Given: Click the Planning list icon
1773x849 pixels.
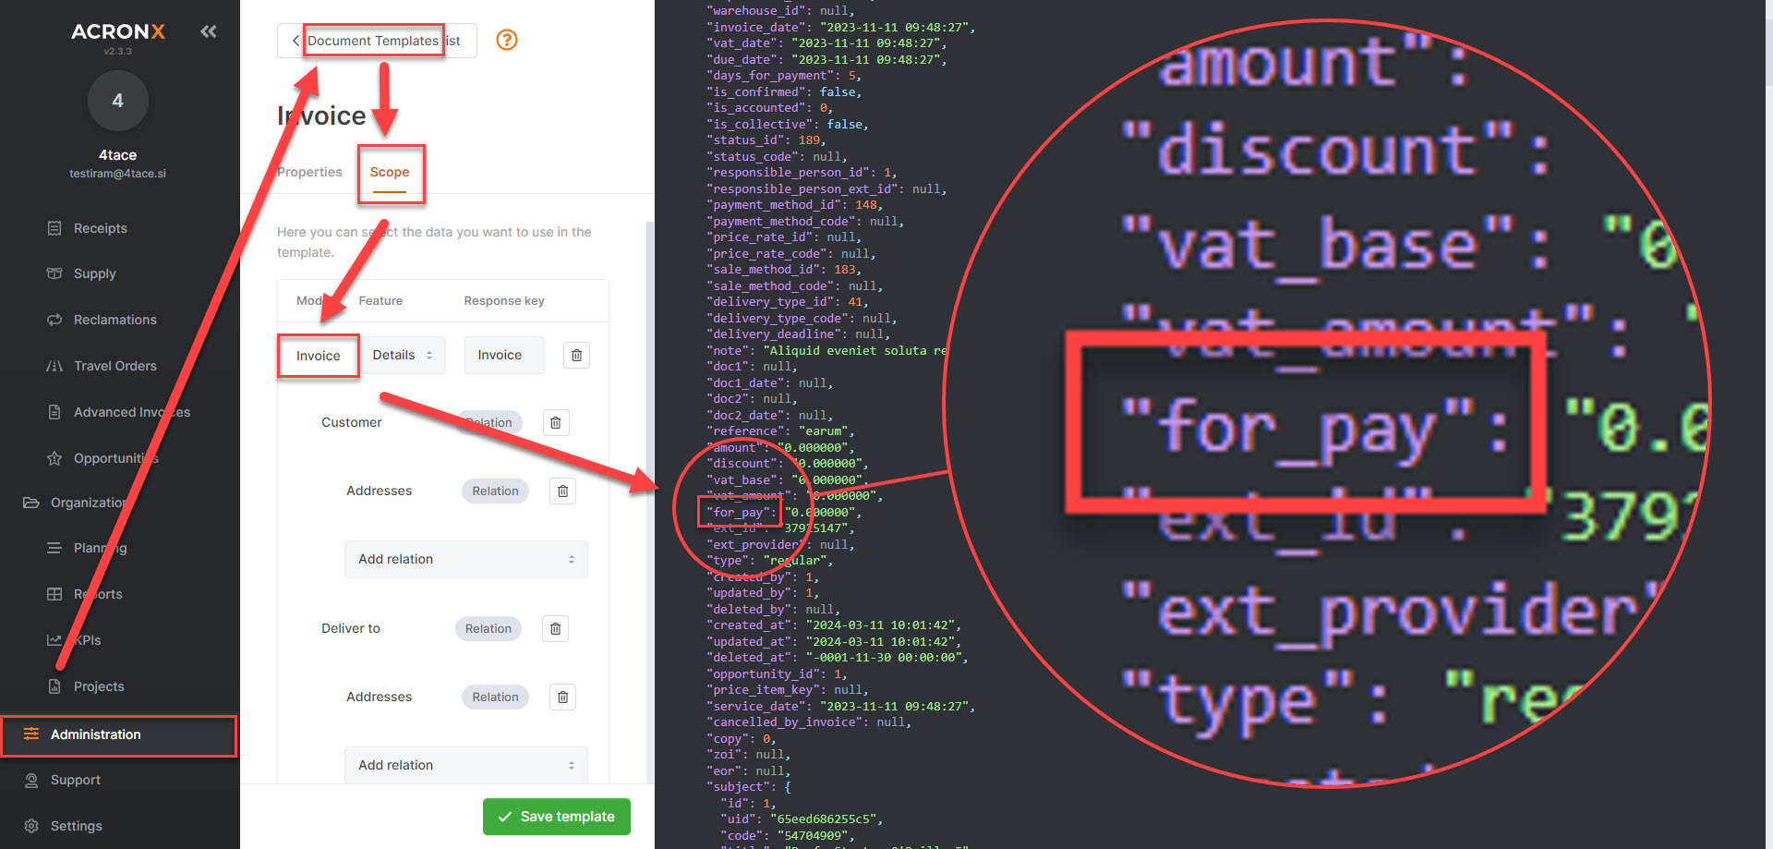Looking at the screenshot, I should click(x=54, y=548).
